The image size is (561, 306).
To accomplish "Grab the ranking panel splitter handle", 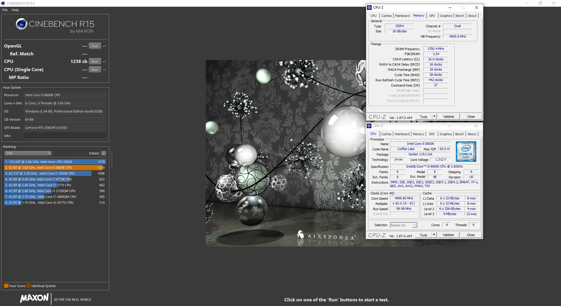I will [112, 159].
